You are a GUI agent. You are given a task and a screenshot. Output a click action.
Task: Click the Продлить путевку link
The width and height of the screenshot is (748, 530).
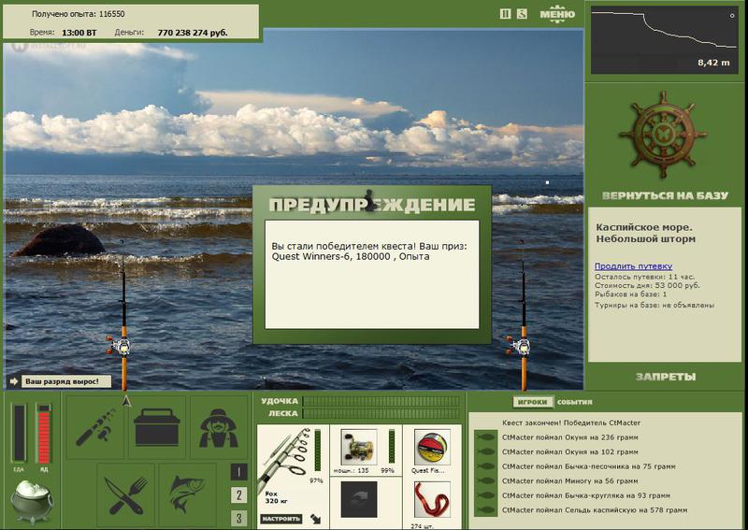633,266
